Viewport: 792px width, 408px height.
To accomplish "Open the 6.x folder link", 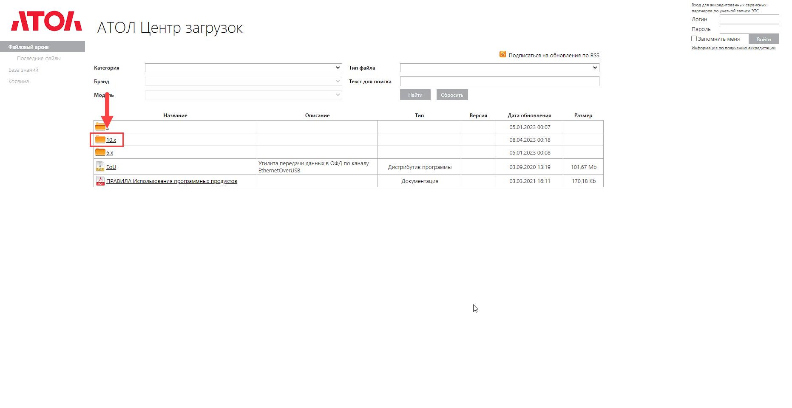I will (110, 152).
